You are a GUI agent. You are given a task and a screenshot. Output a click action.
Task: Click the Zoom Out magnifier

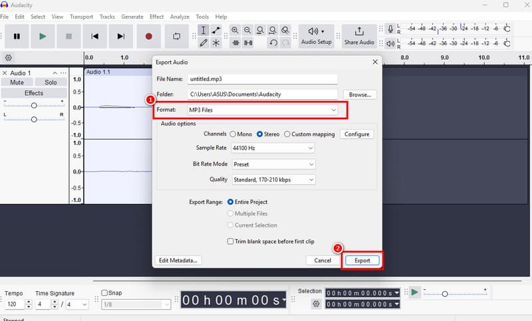click(247, 30)
